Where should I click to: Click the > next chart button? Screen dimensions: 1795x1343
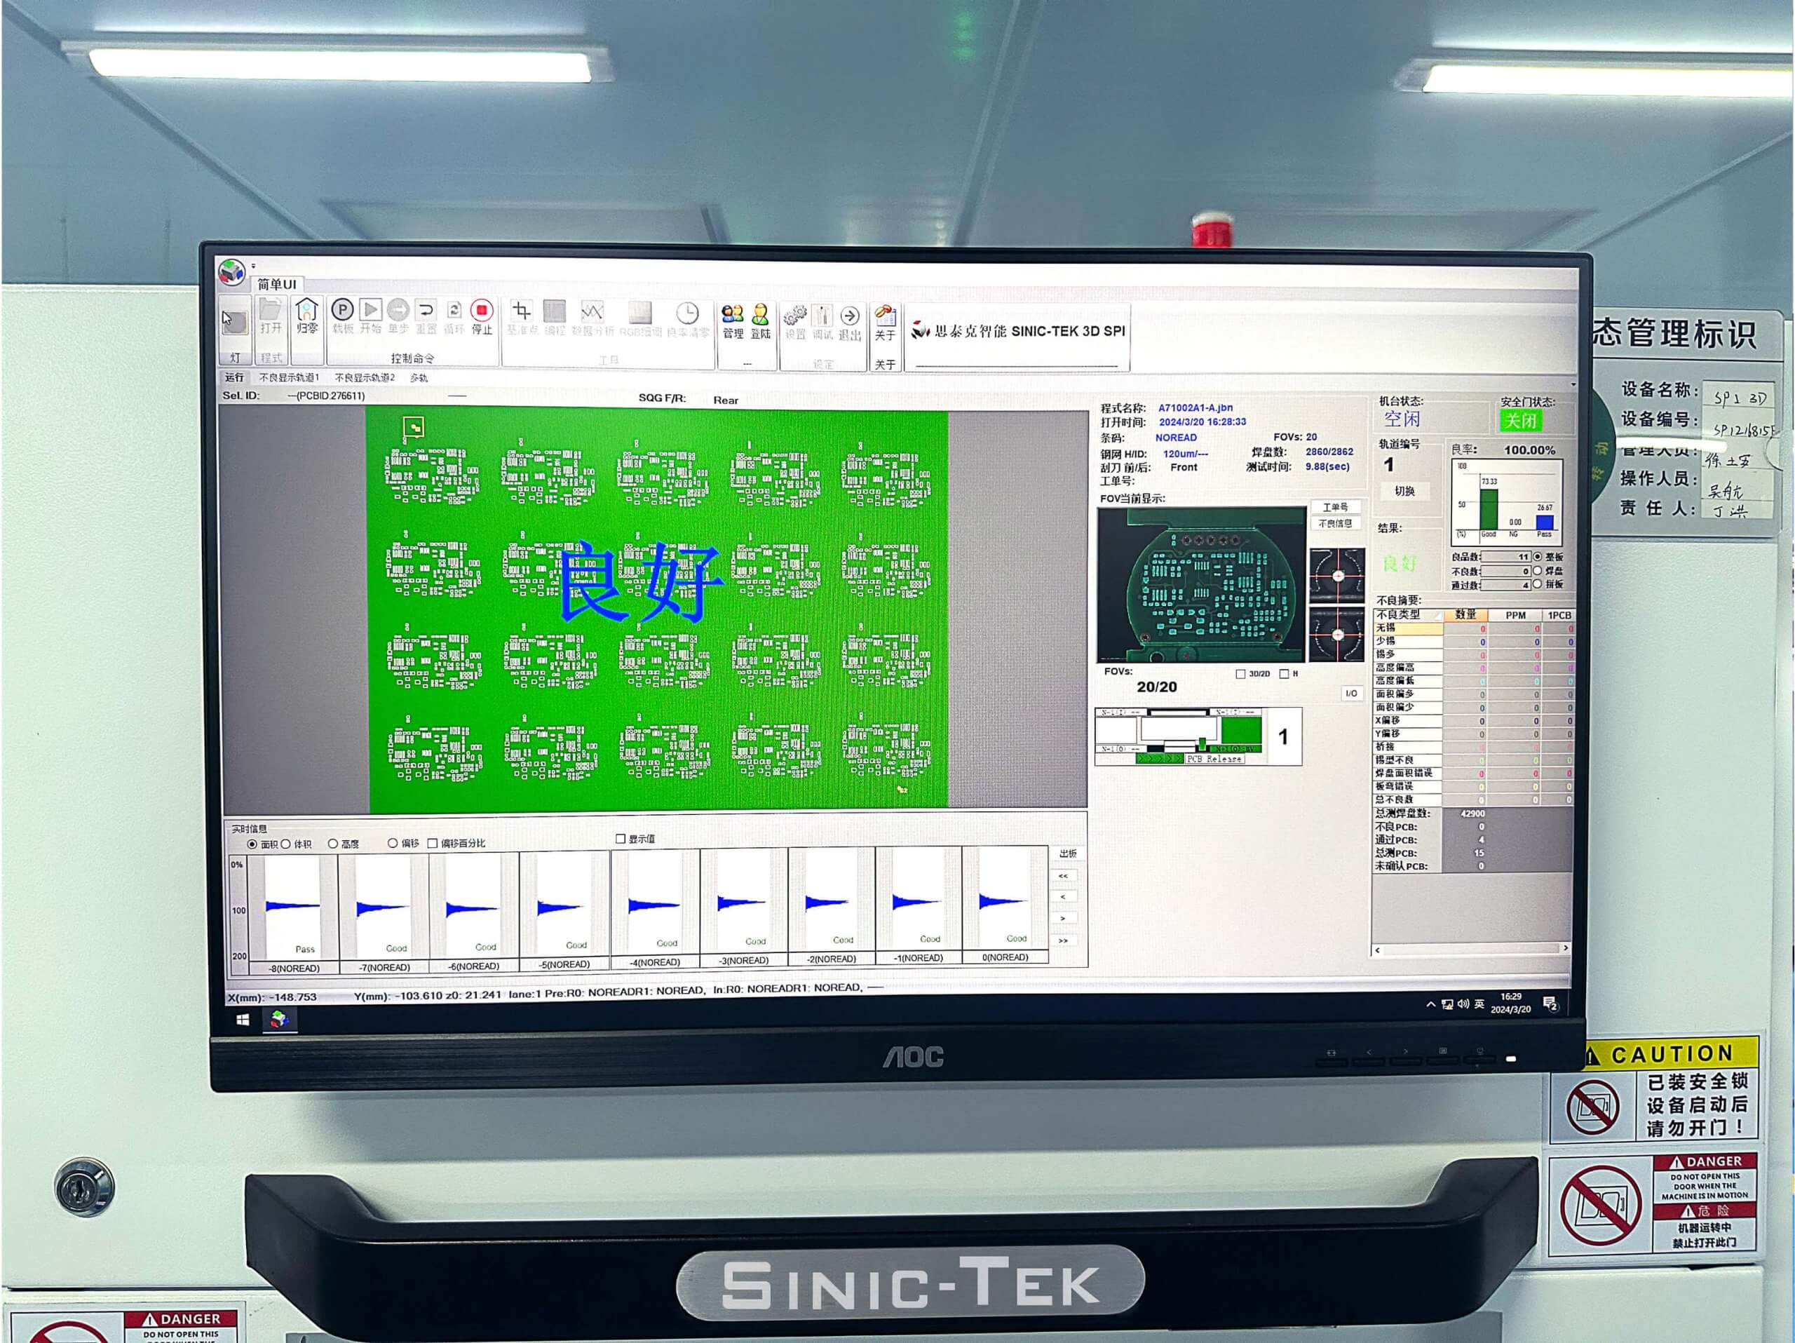pos(1063,919)
